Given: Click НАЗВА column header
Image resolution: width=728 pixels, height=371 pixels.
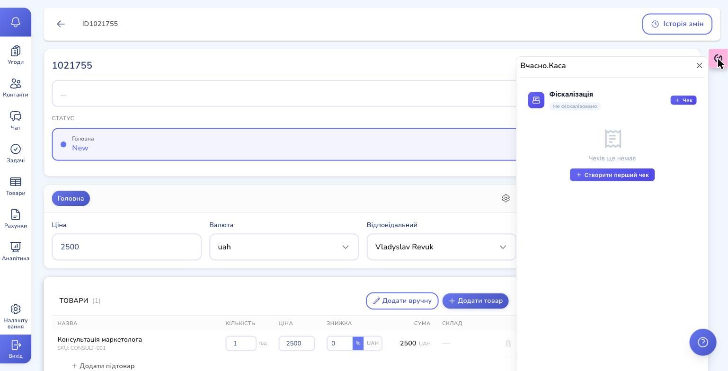Looking at the screenshot, I should tap(67, 323).
